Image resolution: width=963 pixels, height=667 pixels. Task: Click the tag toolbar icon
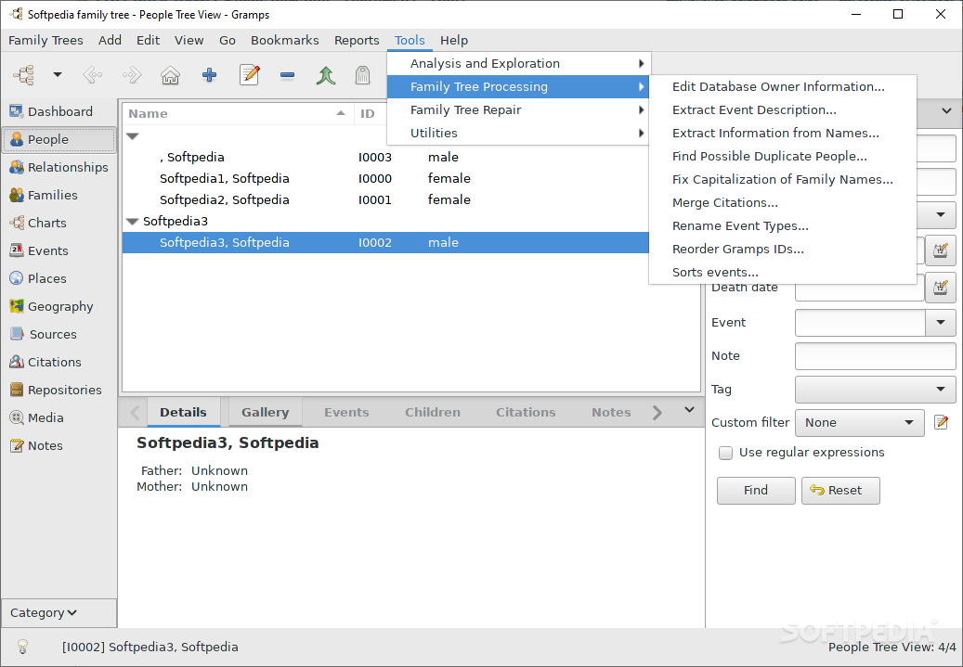(x=363, y=75)
